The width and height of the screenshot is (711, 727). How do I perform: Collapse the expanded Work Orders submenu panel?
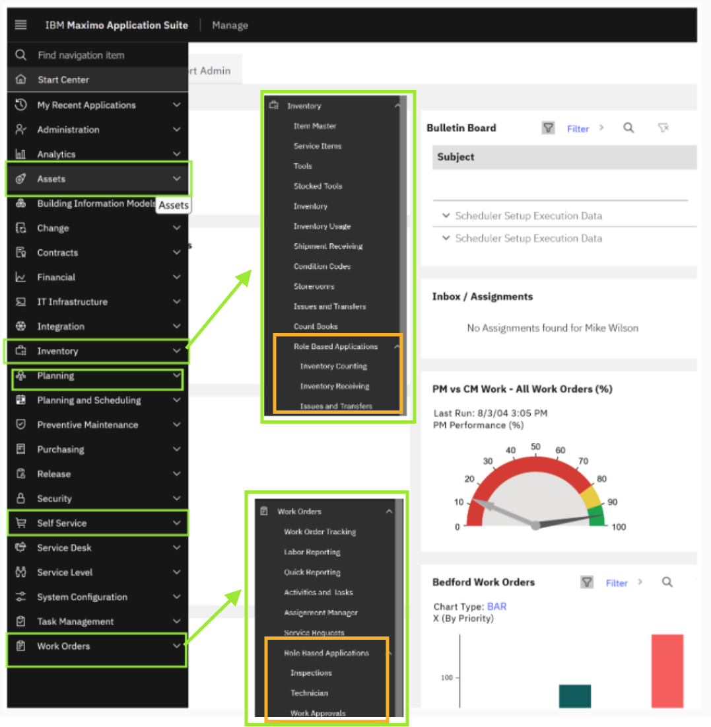point(389,512)
